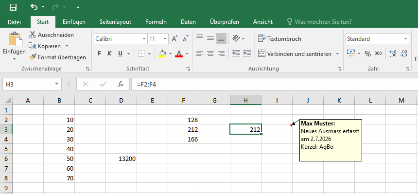
Task: Open the fill color dropdown arrow
Action: [x=170, y=53]
